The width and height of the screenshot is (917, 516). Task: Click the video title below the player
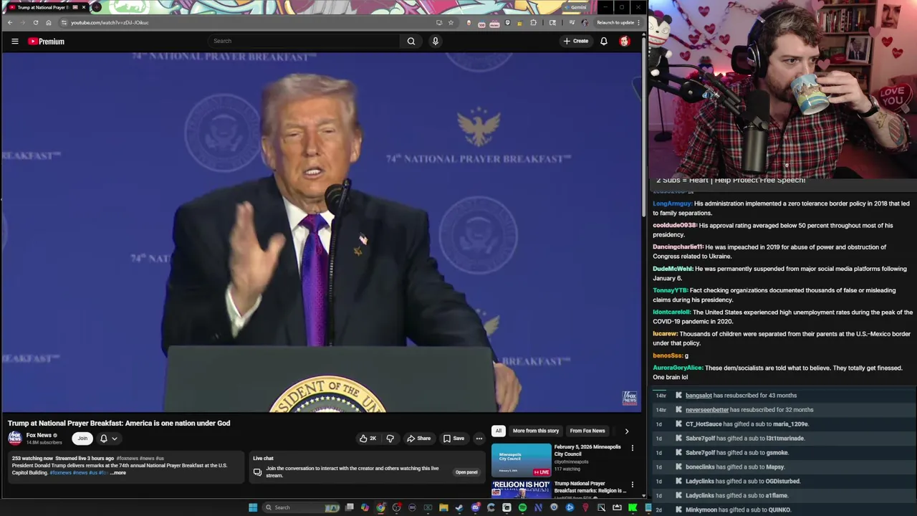(x=119, y=423)
